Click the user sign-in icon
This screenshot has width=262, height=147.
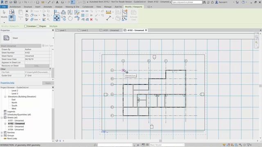pyautogui.click(x=217, y=2)
